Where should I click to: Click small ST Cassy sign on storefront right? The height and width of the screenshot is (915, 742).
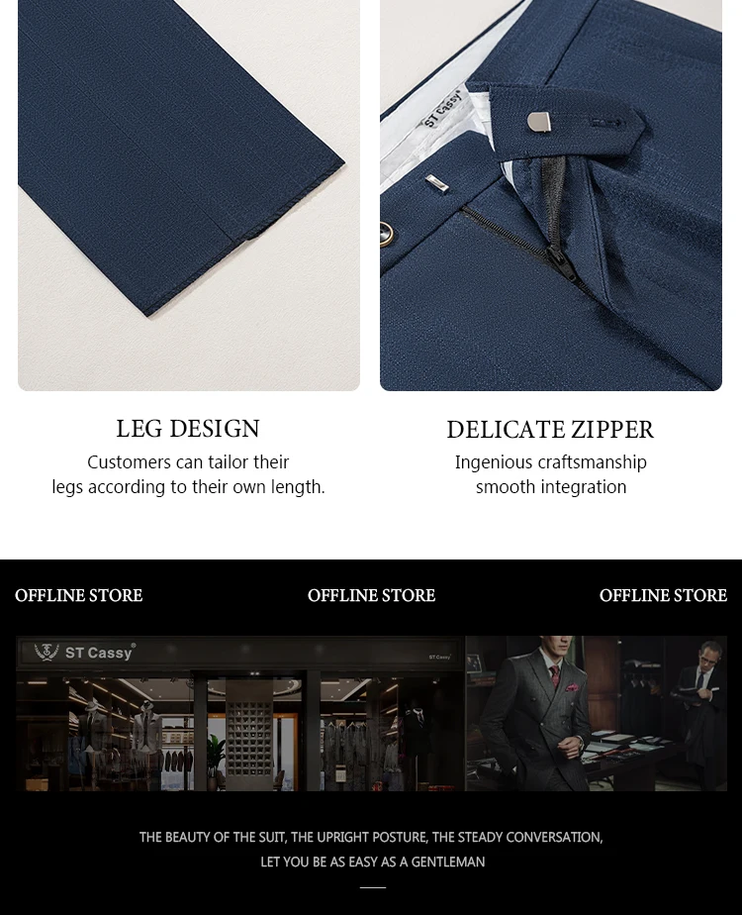(x=440, y=658)
